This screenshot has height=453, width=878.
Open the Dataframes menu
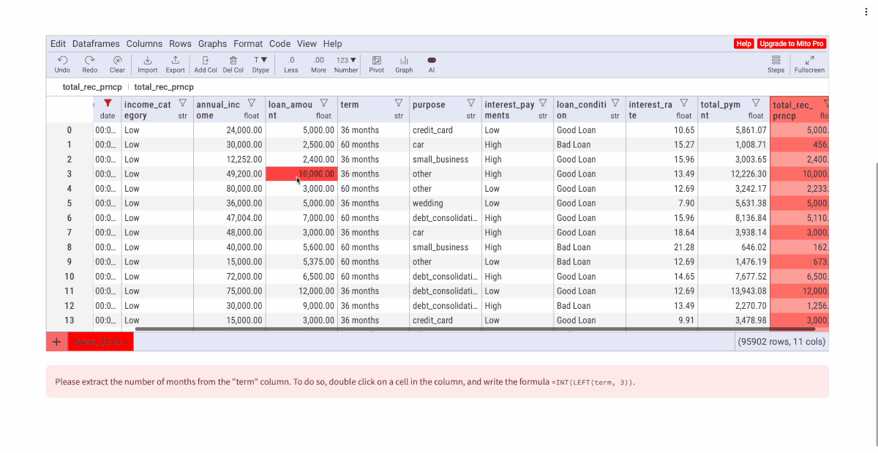coord(96,44)
